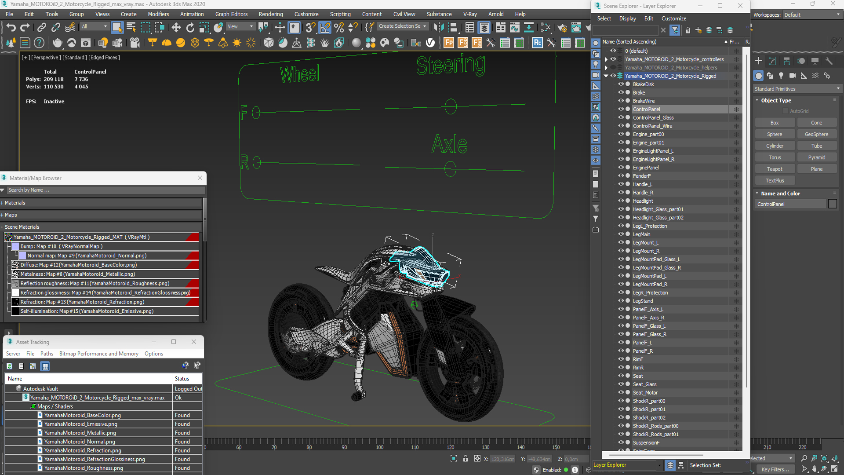Click the Cylinder primitive button
The image size is (844, 475).
pos(775,146)
